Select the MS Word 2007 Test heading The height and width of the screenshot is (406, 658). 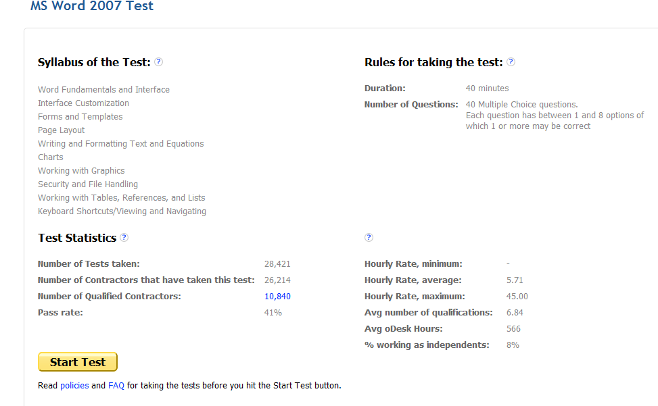pos(92,6)
